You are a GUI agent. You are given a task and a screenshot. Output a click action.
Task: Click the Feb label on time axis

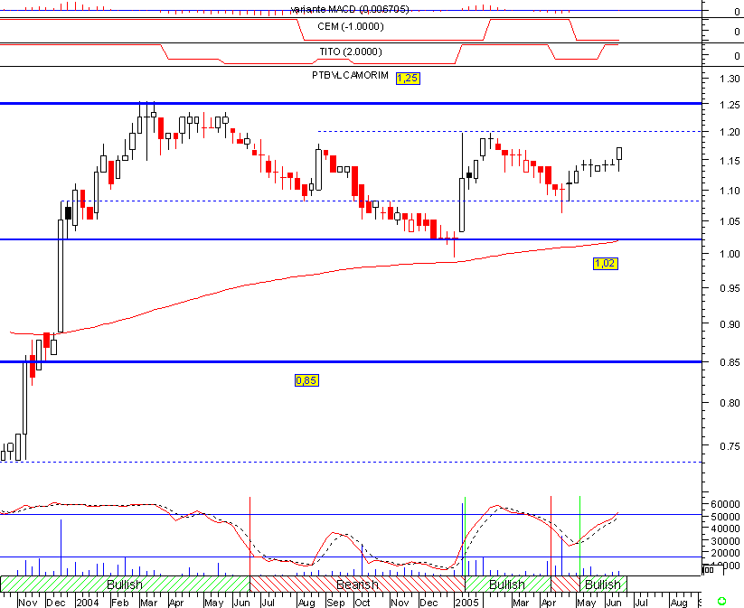tap(119, 603)
